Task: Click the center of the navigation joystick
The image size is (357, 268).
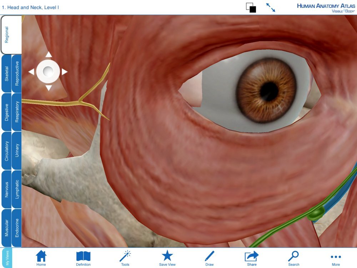Action: point(48,71)
